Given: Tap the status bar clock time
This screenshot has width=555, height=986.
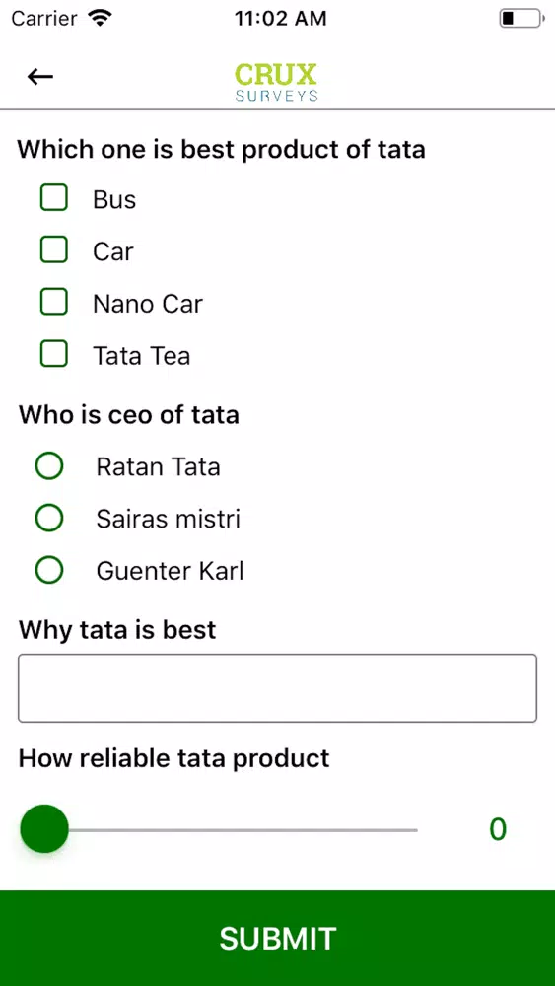Looking at the screenshot, I should pyautogui.click(x=280, y=18).
